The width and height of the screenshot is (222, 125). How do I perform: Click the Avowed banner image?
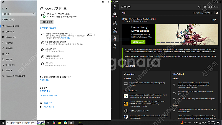click(187, 34)
